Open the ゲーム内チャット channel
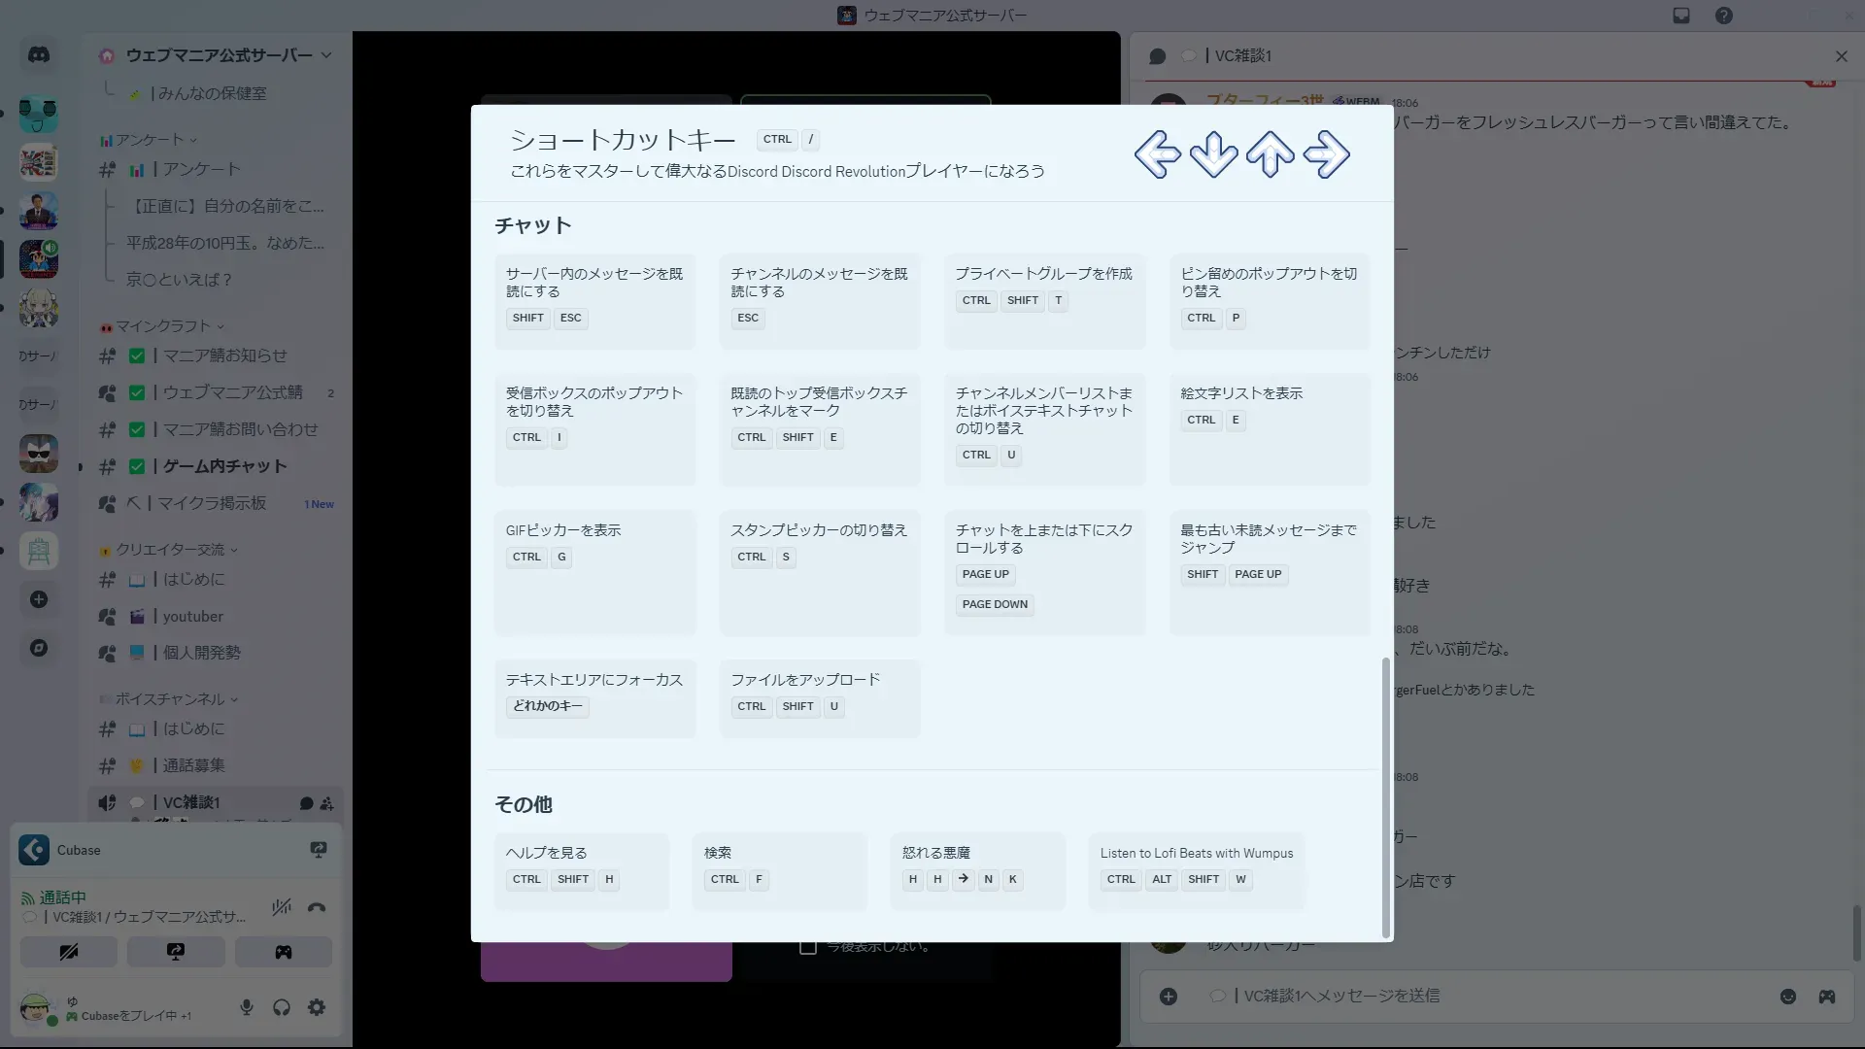The image size is (1865, 1049). click(224, 466)
